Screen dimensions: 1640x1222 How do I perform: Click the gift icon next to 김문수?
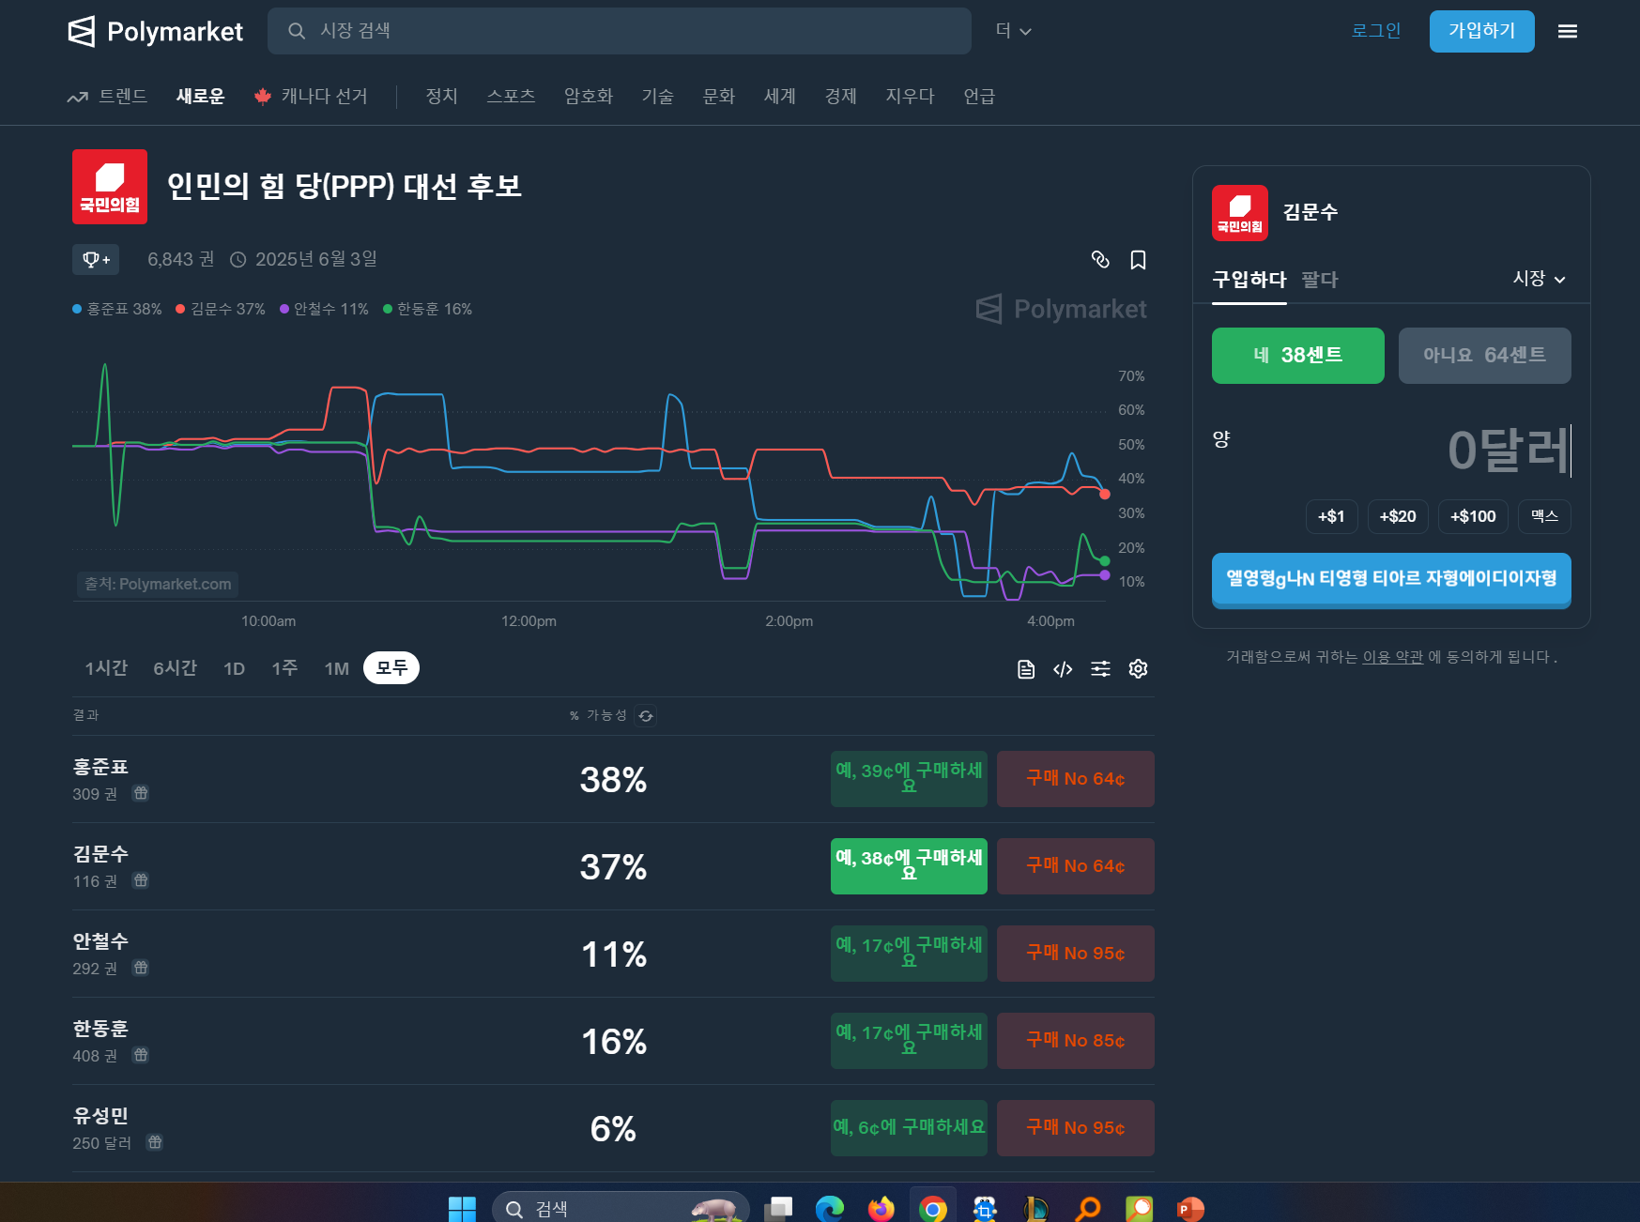point(141,880)
